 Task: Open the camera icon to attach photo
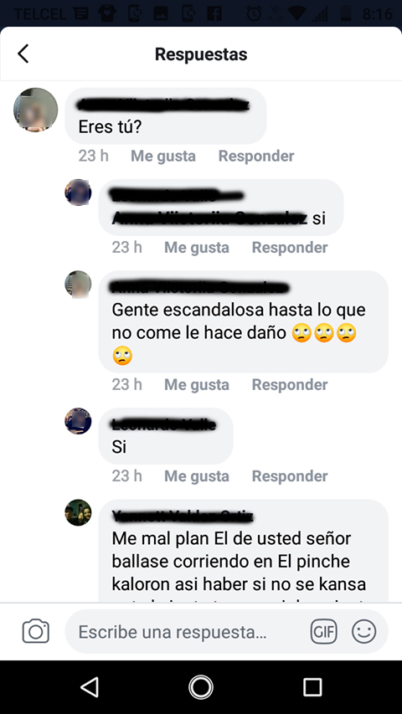pos(35,632)
